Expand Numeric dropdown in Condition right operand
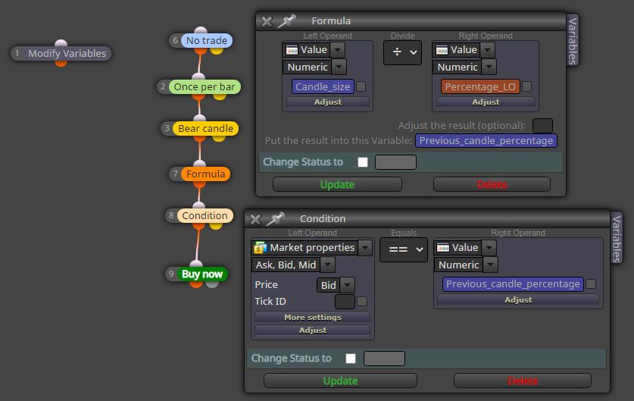Viewport: 634px width, 401px height. click(x=491, y=265)
